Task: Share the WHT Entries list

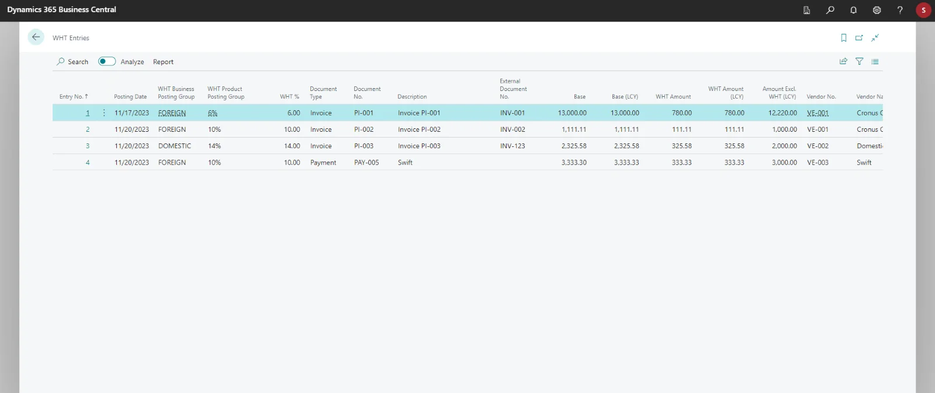Action: (x=843, y=61)
